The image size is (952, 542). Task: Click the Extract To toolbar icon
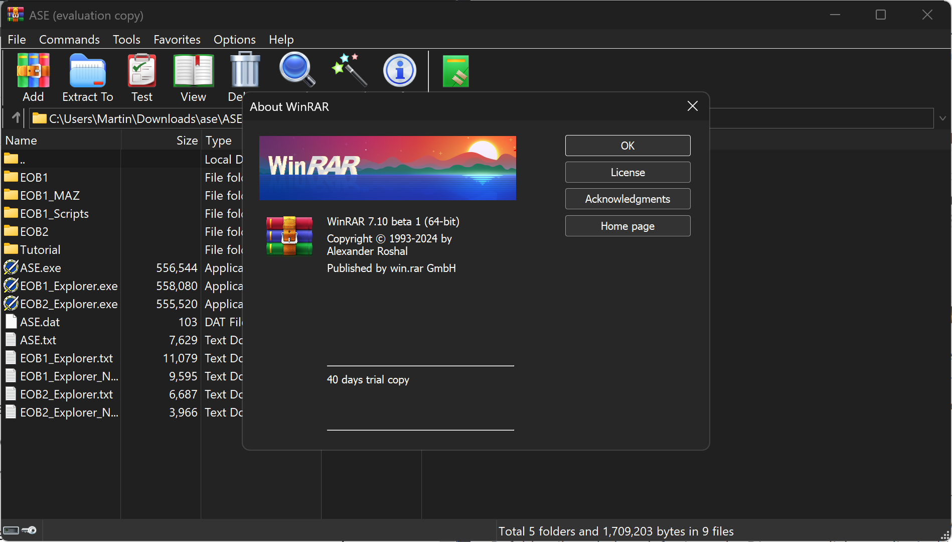pos(87,71)
